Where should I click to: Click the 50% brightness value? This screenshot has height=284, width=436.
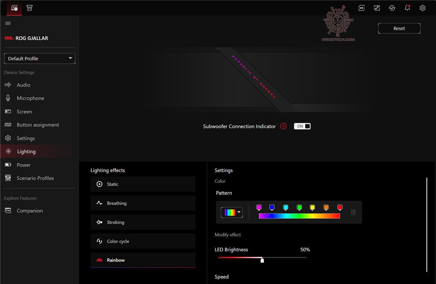coord(305,250)
